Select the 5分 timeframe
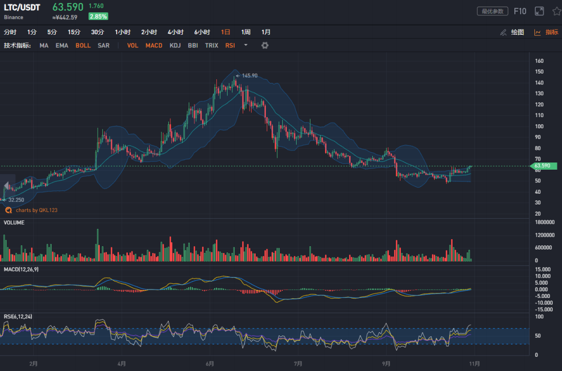The width and height of the screenshot is (562, 371). click(52, 32)
